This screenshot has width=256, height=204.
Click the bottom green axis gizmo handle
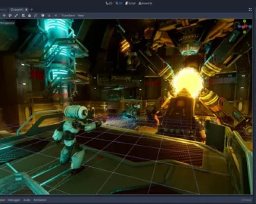click(245, 32)
